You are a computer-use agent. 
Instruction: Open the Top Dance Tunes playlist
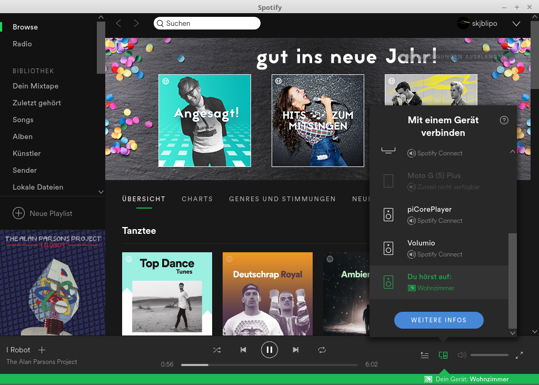coord(167,294)
